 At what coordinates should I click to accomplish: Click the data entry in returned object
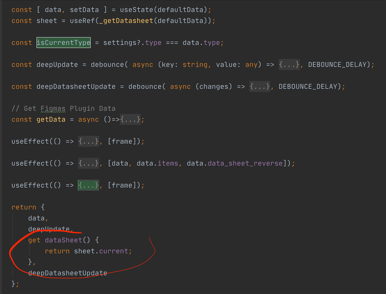click(x=36, y=218)
